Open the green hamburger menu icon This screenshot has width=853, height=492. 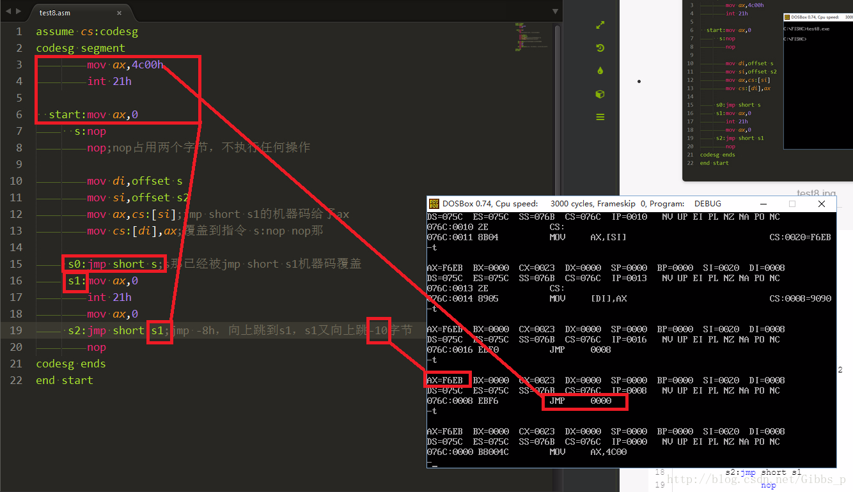coord(600,117)
